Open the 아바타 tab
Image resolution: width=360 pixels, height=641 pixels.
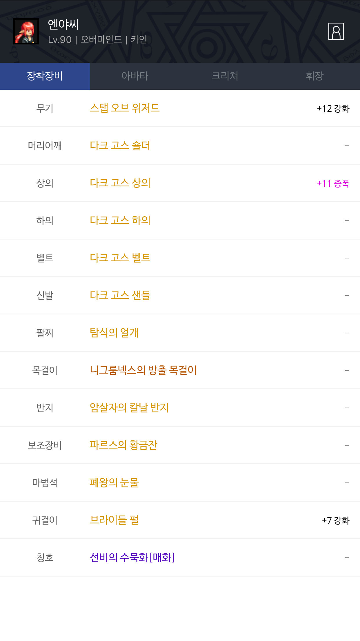[x=135, y=76]
